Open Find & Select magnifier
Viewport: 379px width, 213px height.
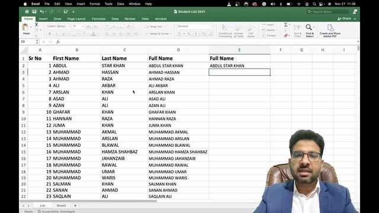309,27
